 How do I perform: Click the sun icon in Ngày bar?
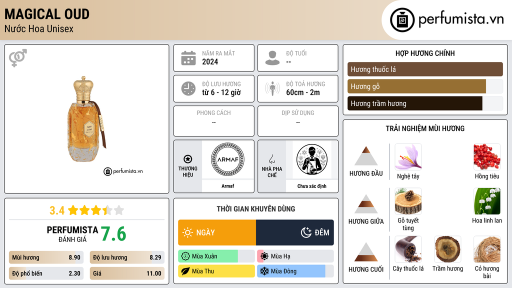pyautogui.click(x=188, y=232)
